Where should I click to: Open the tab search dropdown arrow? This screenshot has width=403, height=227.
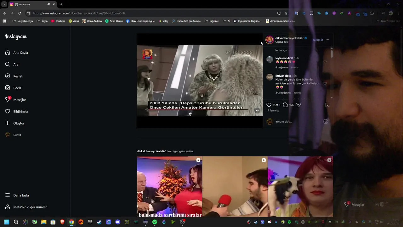[x=4, y=4]
